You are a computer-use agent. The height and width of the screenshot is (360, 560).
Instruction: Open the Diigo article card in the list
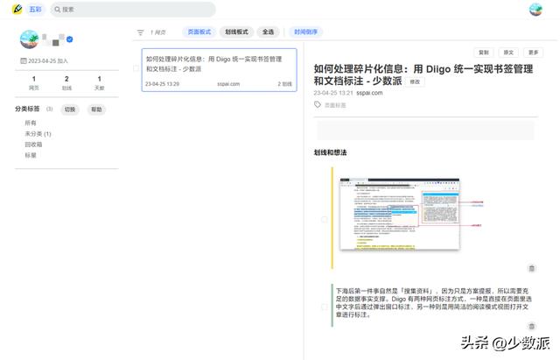pyautogui.click(x=219, y=70)
